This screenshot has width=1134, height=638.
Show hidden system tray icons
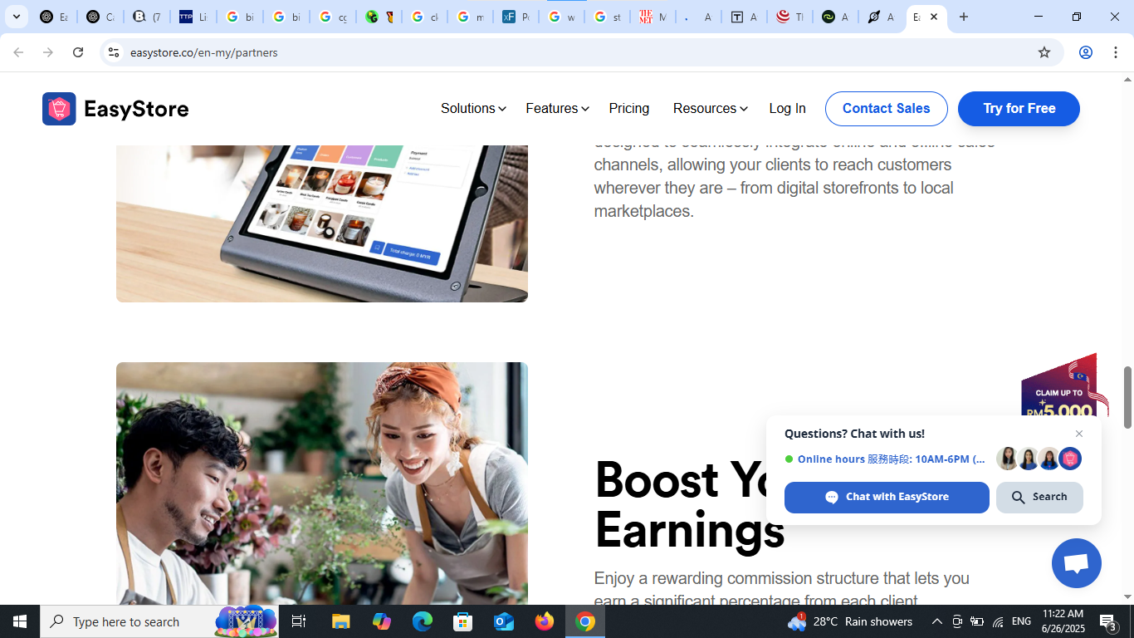point(936,621)
